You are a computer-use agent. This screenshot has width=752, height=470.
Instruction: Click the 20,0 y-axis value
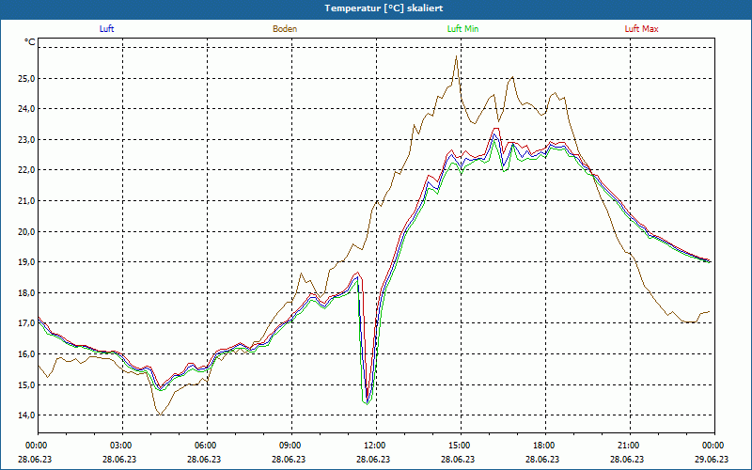[x=26, y=231]
